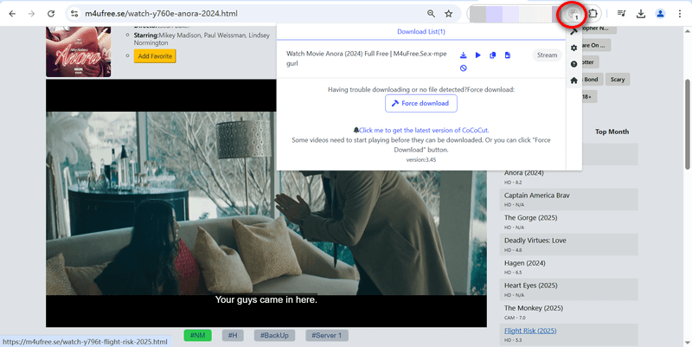Copy the detected video URL
Image resolution: width=692 pixels, height=347 pixels.
click(x=492, y=55)
